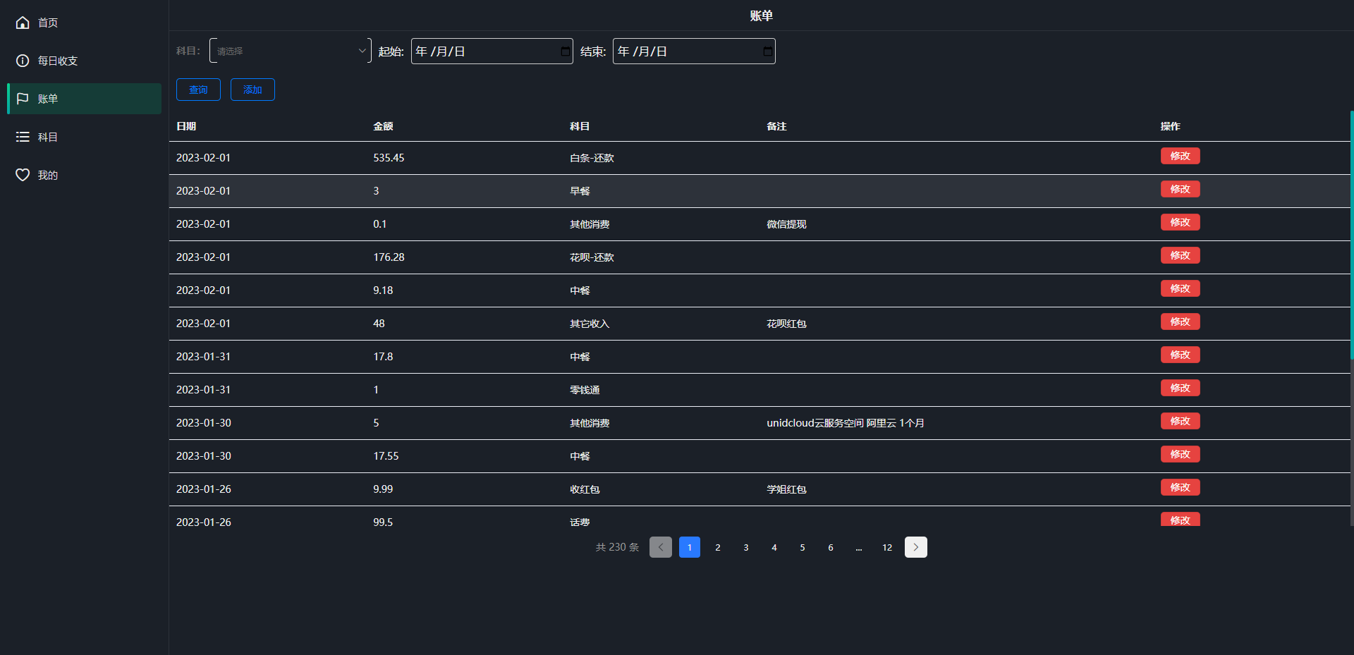
Task: Focus the 起始 date input field
Action: click(492, 51)
